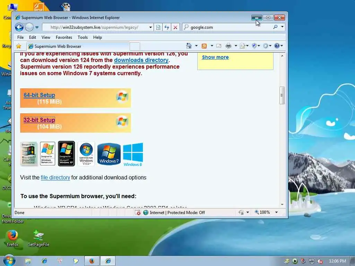The width and height of the screenshot is (355, 266).
Task: Open search provider options dropdown arrow
Action: point(282,27)
